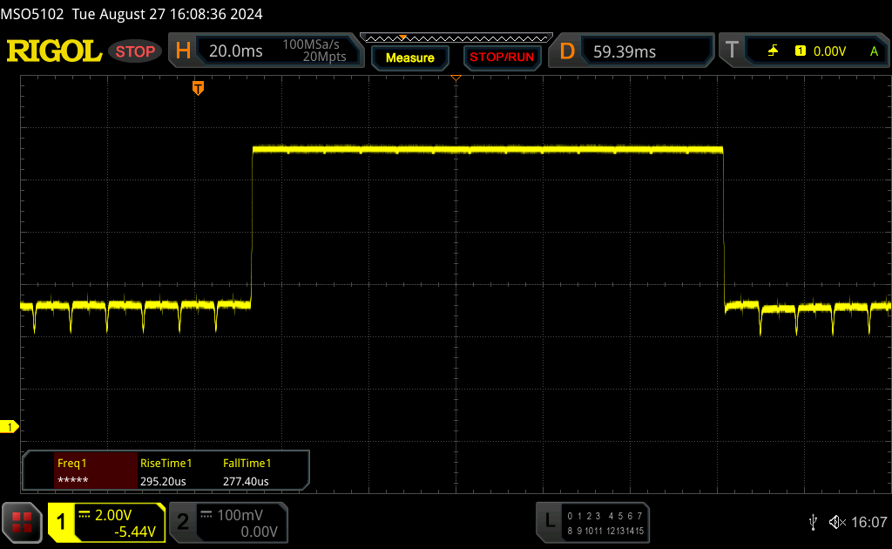Open the red grid function menu icon
This screenshot has width=892, height=549.
[x=22, y=522]
